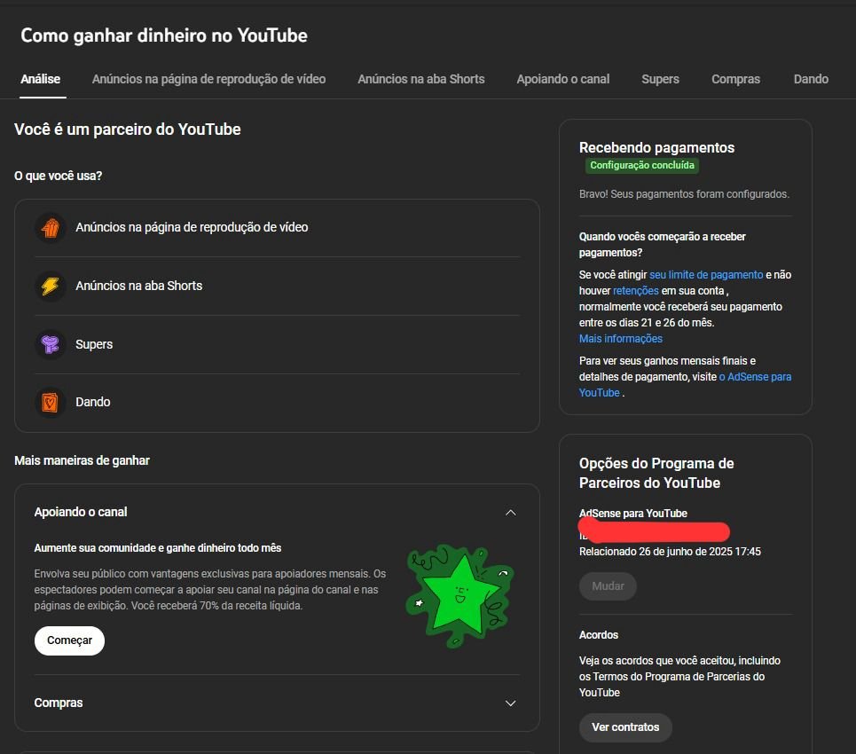856x754 pixels.
Task: Click the purple Supers icon
Action: pyautogui.click(x=51, y=344)
